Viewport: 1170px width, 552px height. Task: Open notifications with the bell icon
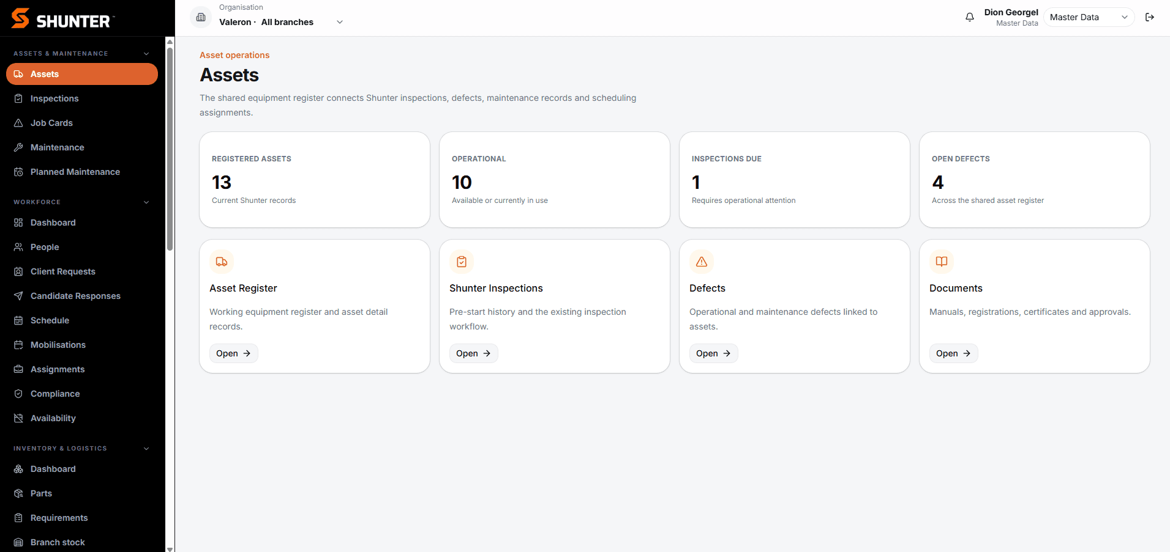(970, 17)
